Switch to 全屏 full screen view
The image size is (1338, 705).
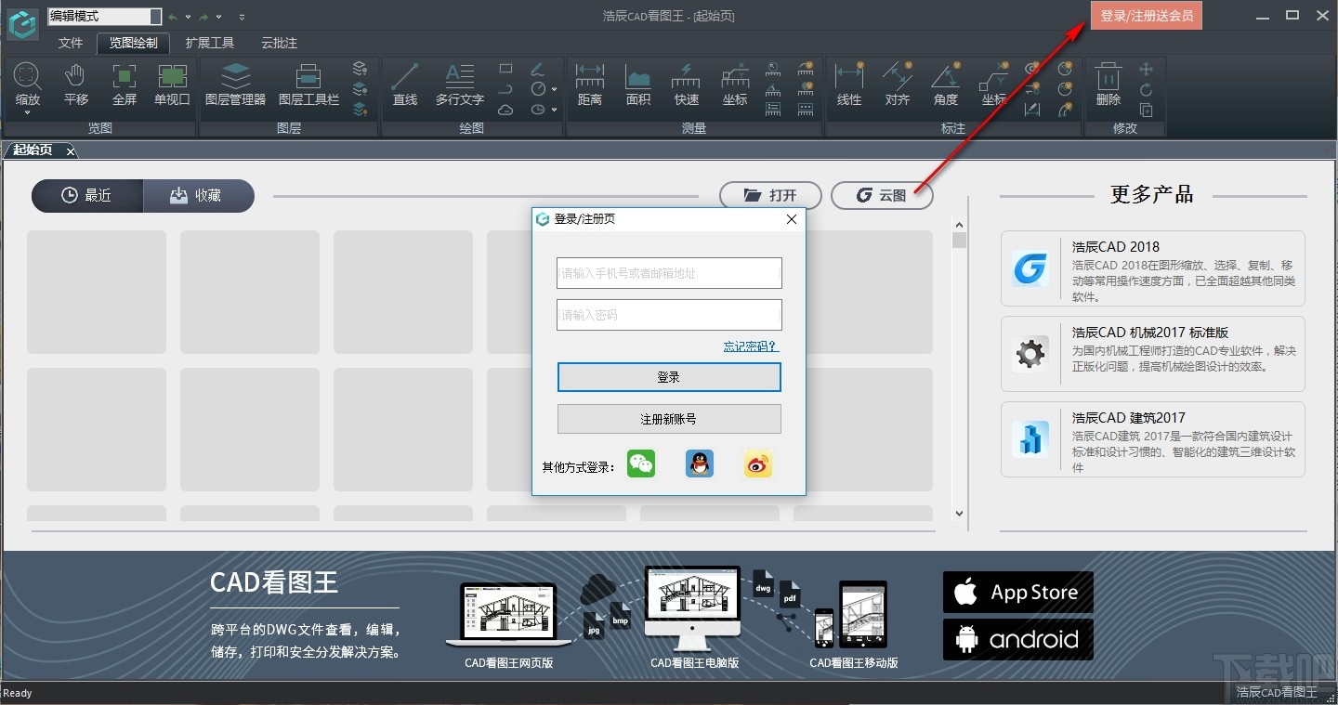[124, 85]
